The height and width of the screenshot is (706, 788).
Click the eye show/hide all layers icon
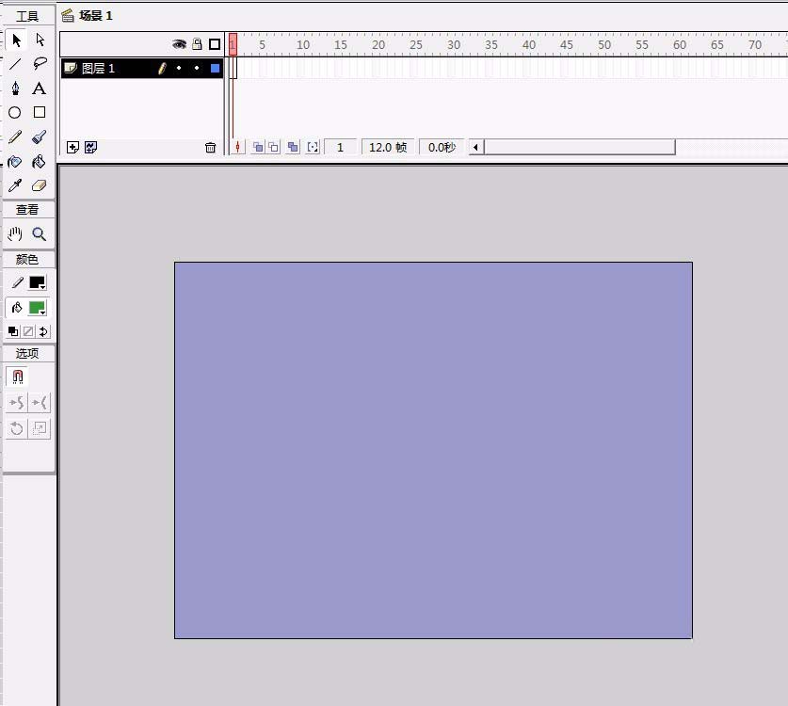click(179, 44)
